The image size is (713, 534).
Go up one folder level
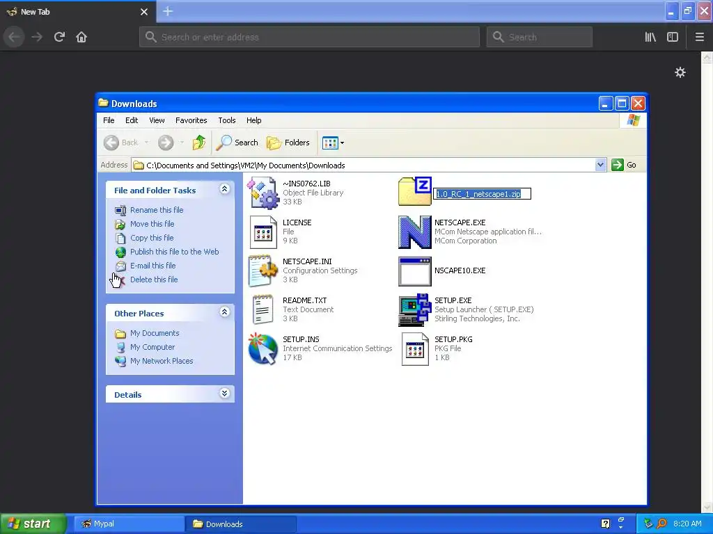coord(198,143)
